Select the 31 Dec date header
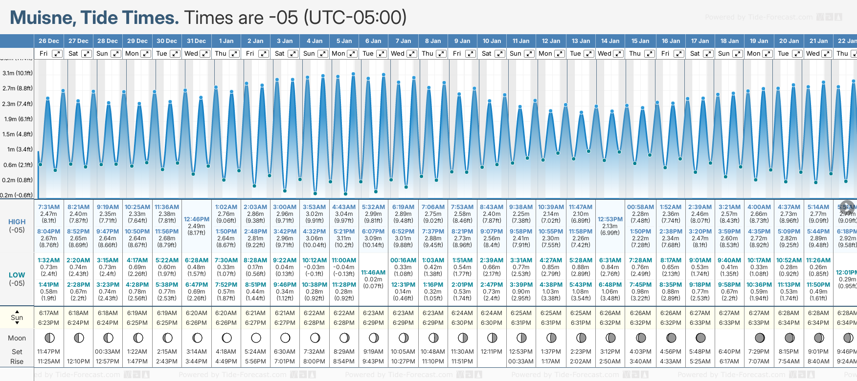Viewport: 857px width, 381px height. (x=196, y=41)
